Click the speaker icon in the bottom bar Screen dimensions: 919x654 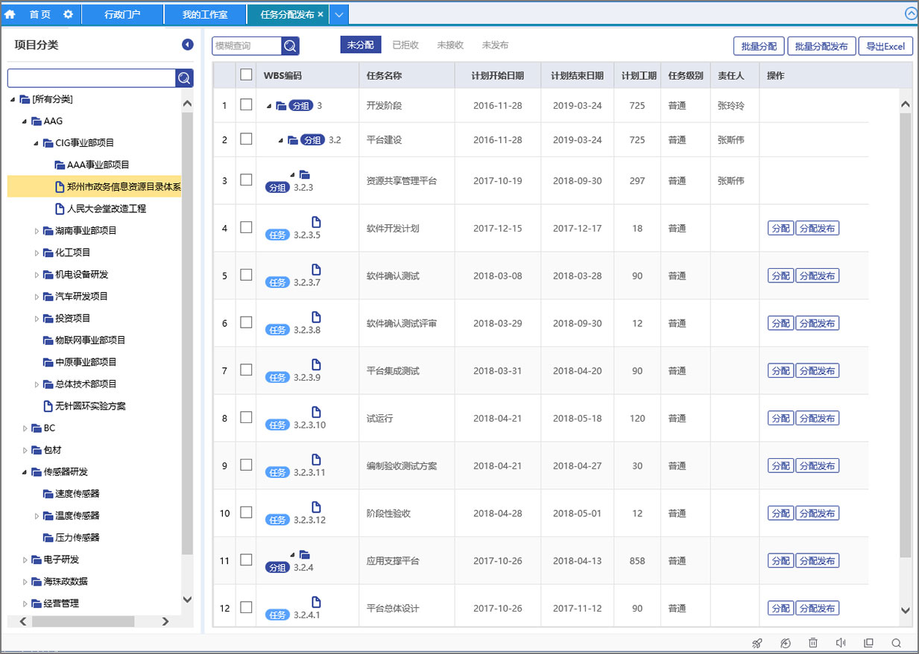(841, 643)
